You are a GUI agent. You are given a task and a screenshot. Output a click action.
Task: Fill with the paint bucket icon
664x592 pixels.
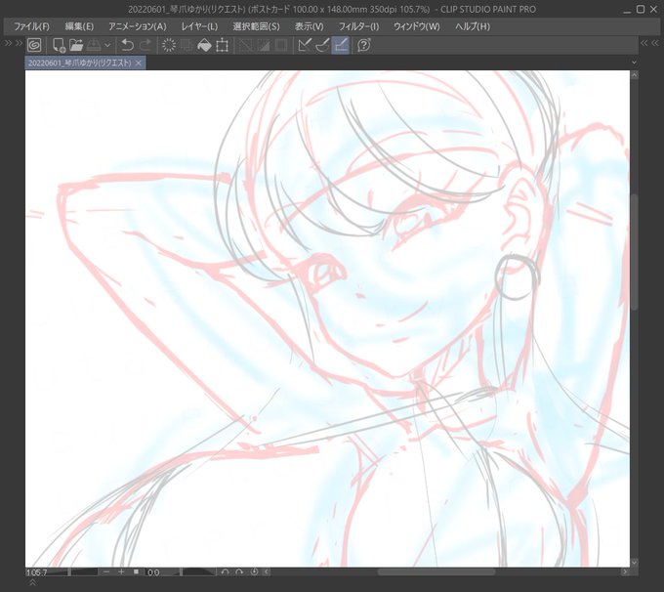click(x=204, y=45)
